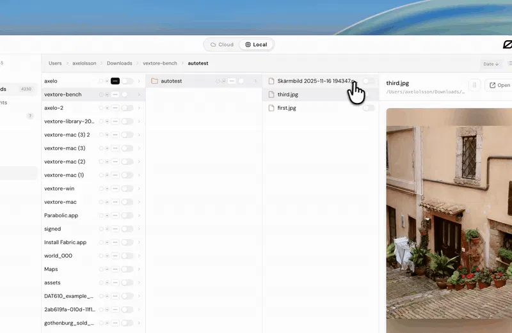Click the empty circle icon in vextore-mac row

(101, 202)
